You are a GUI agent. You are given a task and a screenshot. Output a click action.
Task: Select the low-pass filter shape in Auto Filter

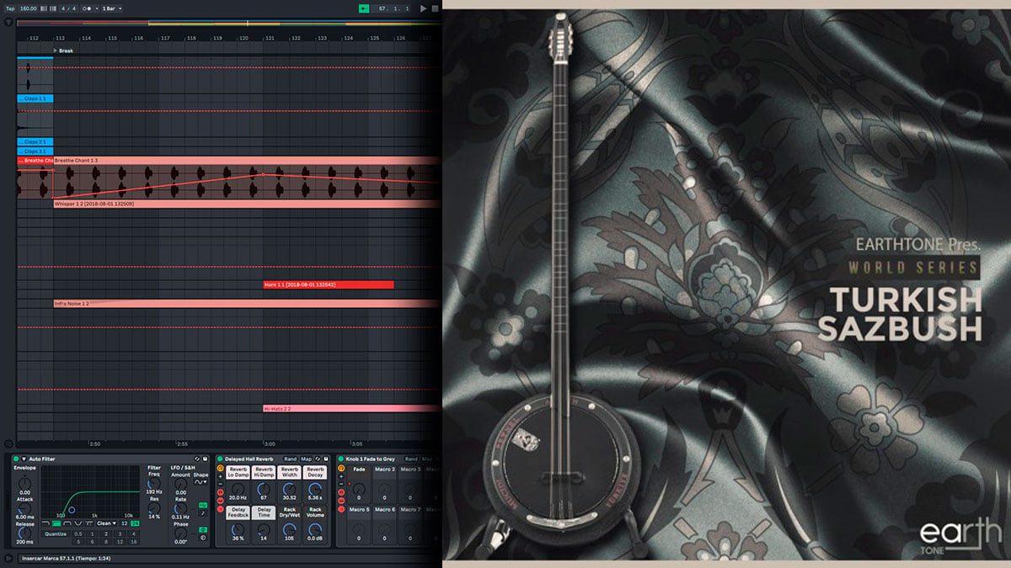click(45, 523)
